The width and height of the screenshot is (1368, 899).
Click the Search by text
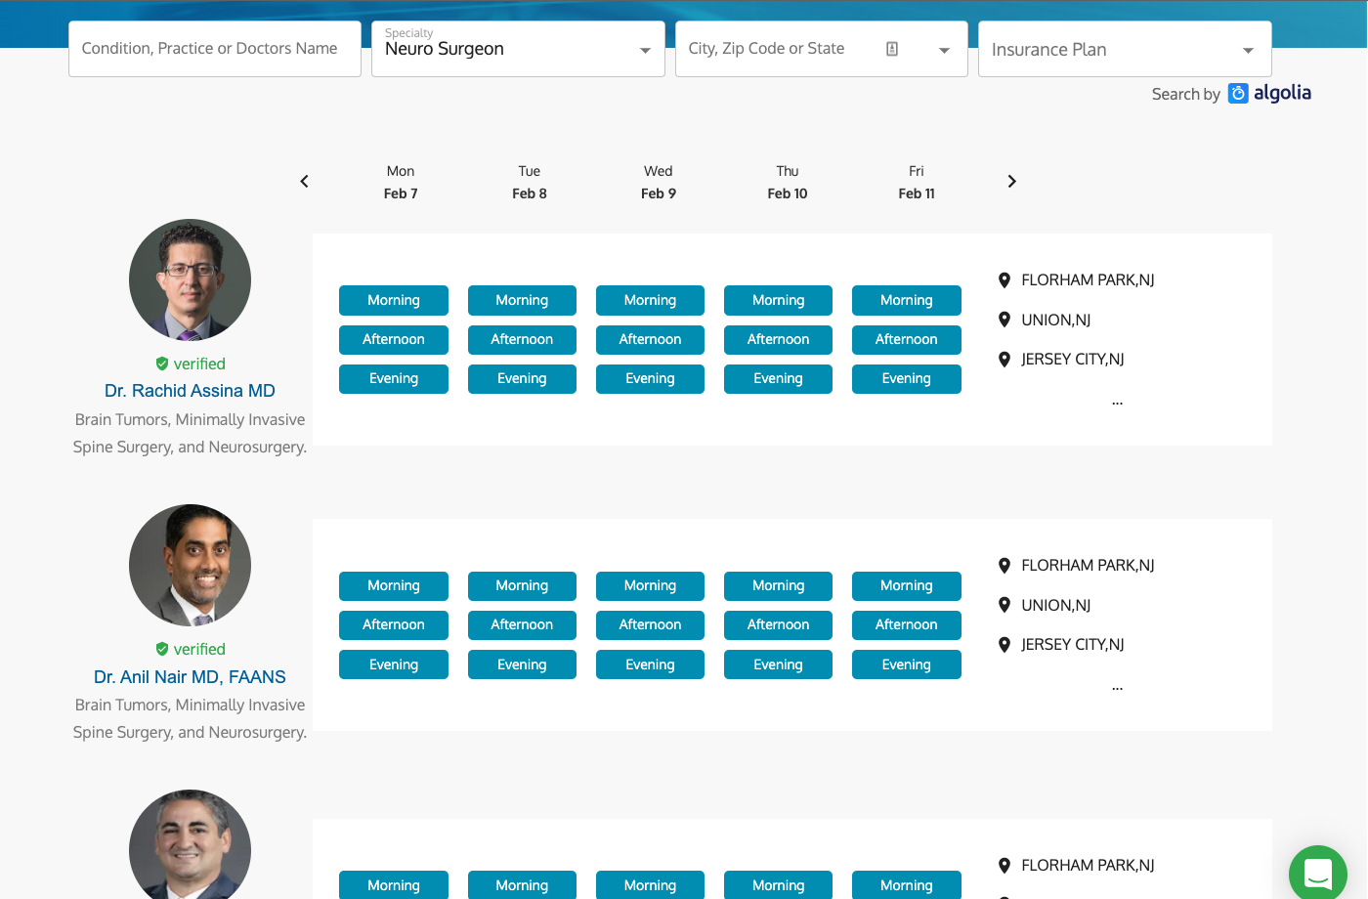click(1185, 94)
